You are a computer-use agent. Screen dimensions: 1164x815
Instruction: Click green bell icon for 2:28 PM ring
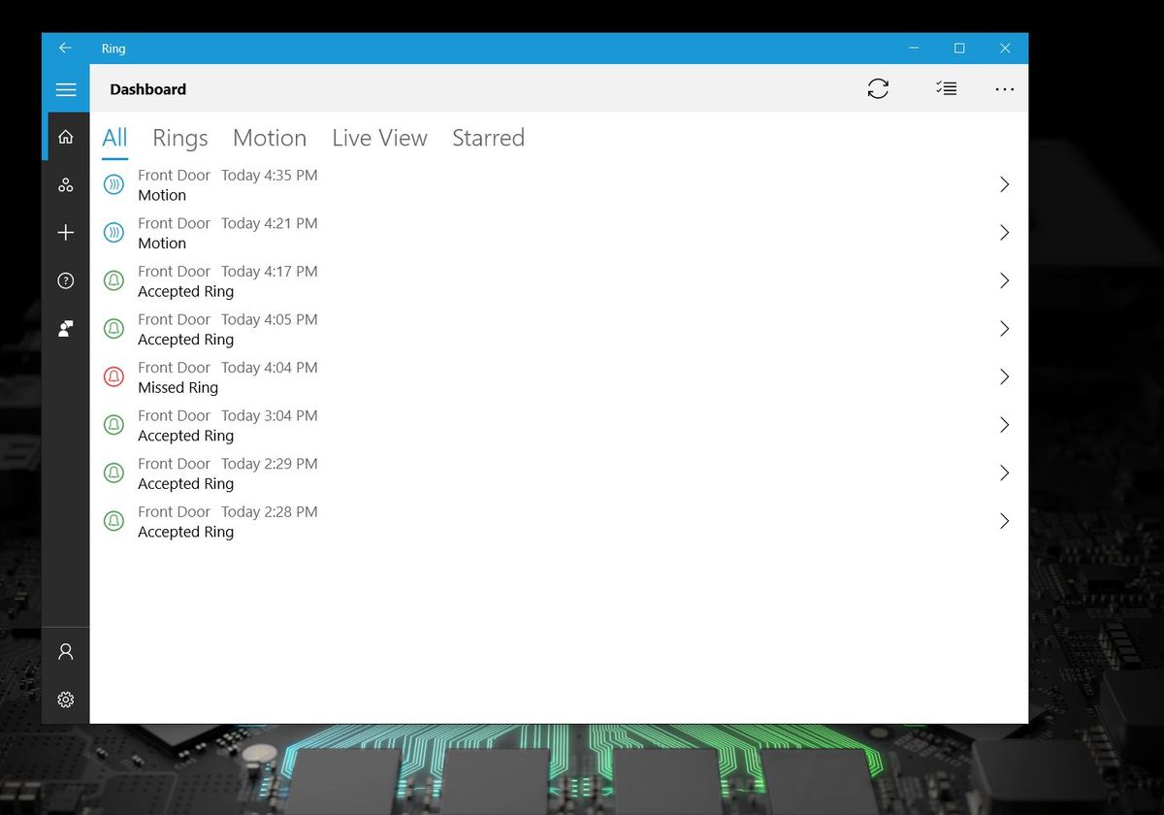114,521
